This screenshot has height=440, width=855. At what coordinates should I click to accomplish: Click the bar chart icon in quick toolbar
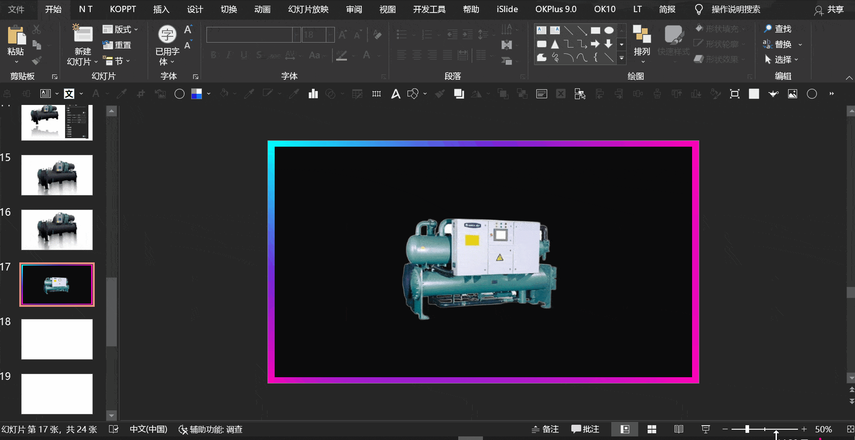tap(313, 94)
